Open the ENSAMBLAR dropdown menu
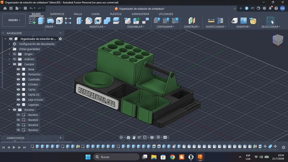 pyautogui.click(x=136, y=27)
